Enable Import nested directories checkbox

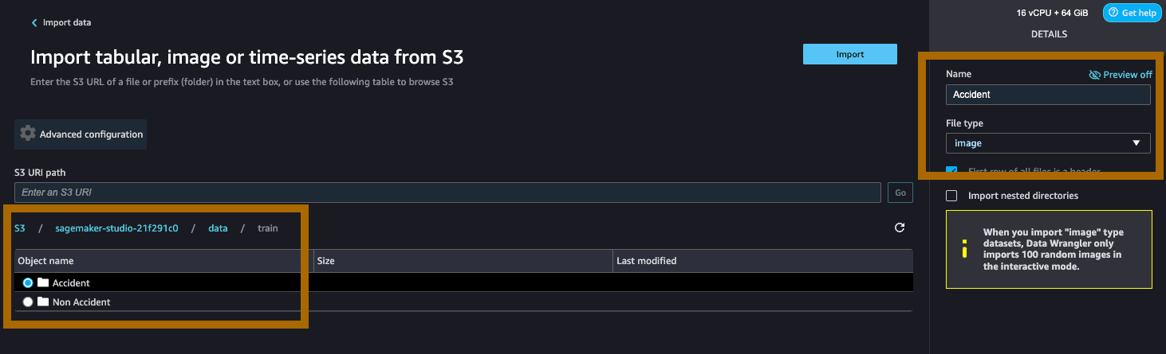pos(951,196)
